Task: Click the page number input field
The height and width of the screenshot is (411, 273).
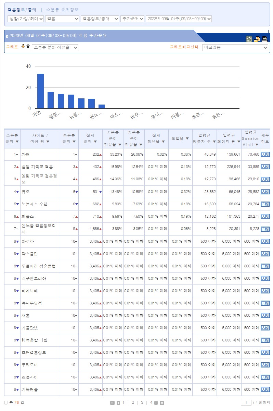Action: [246, 402]
